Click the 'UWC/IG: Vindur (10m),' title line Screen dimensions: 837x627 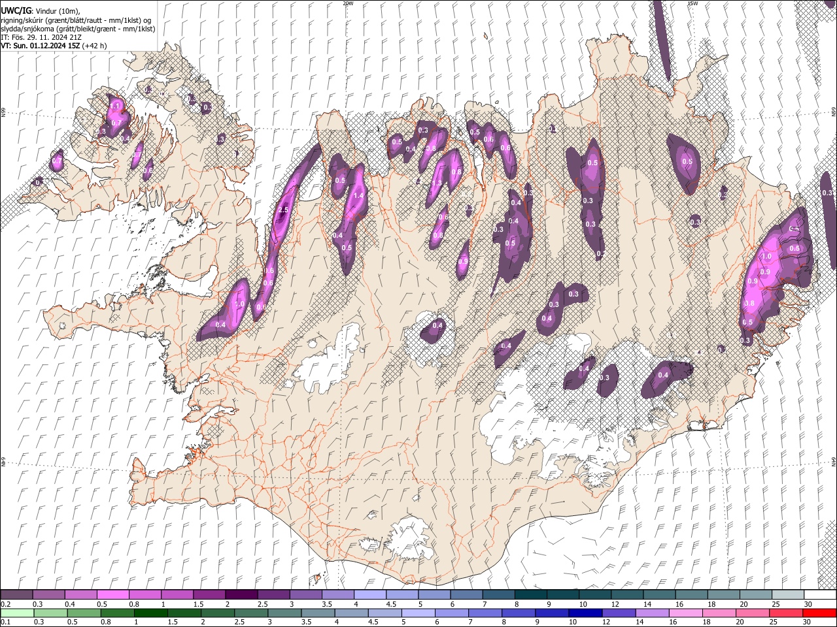point(41,11)
